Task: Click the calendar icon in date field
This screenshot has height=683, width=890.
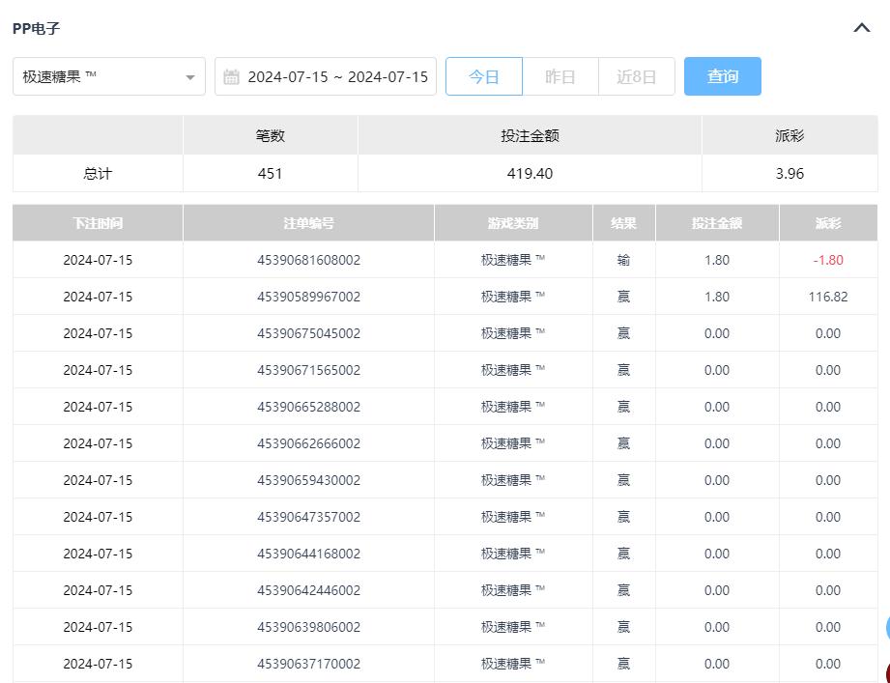Action: point(231,77)
